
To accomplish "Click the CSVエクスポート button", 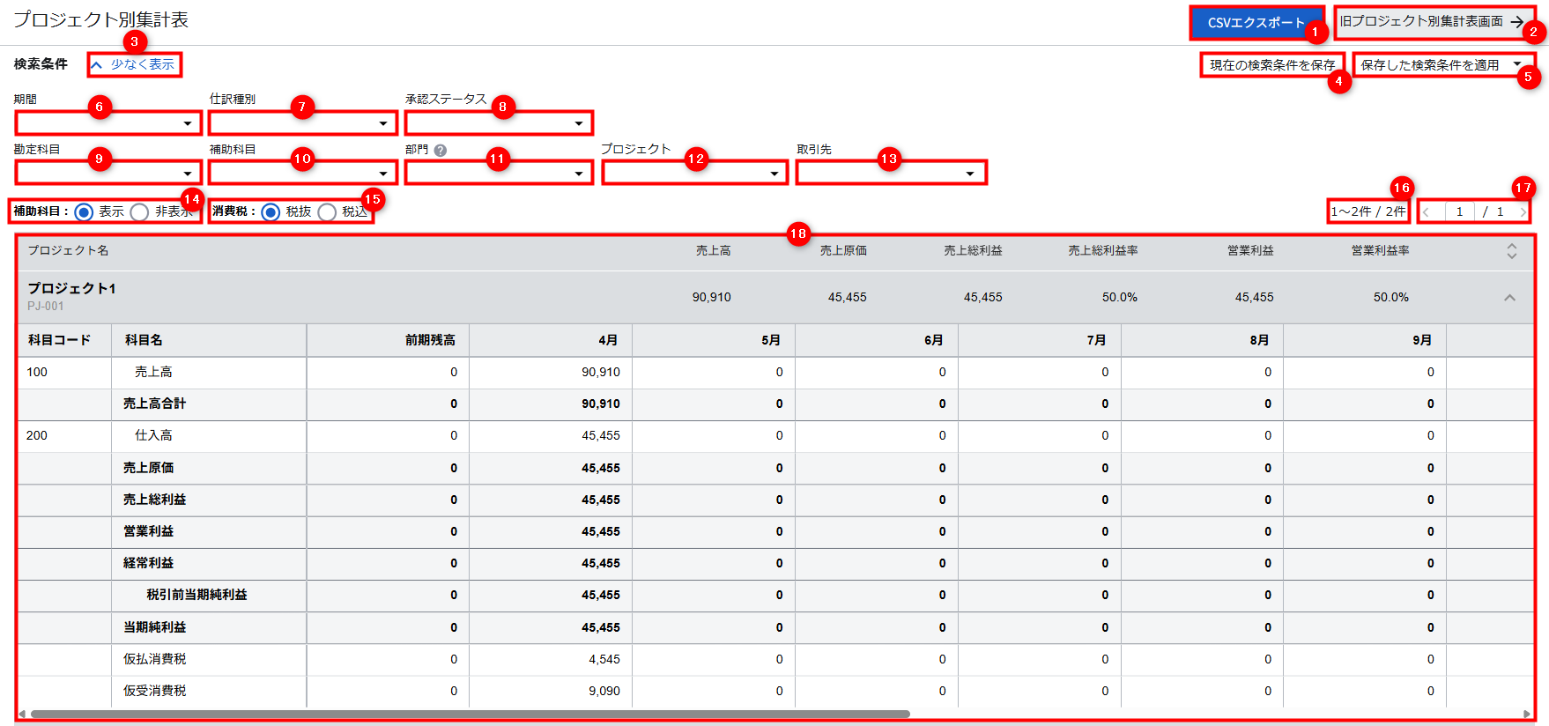I will click(x=1256, y=23).
